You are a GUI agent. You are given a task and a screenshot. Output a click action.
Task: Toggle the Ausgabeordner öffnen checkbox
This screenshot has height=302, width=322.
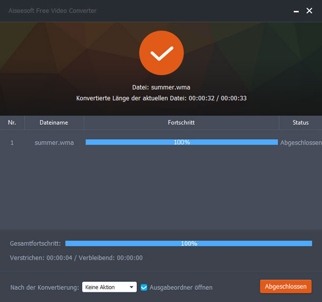144,288
